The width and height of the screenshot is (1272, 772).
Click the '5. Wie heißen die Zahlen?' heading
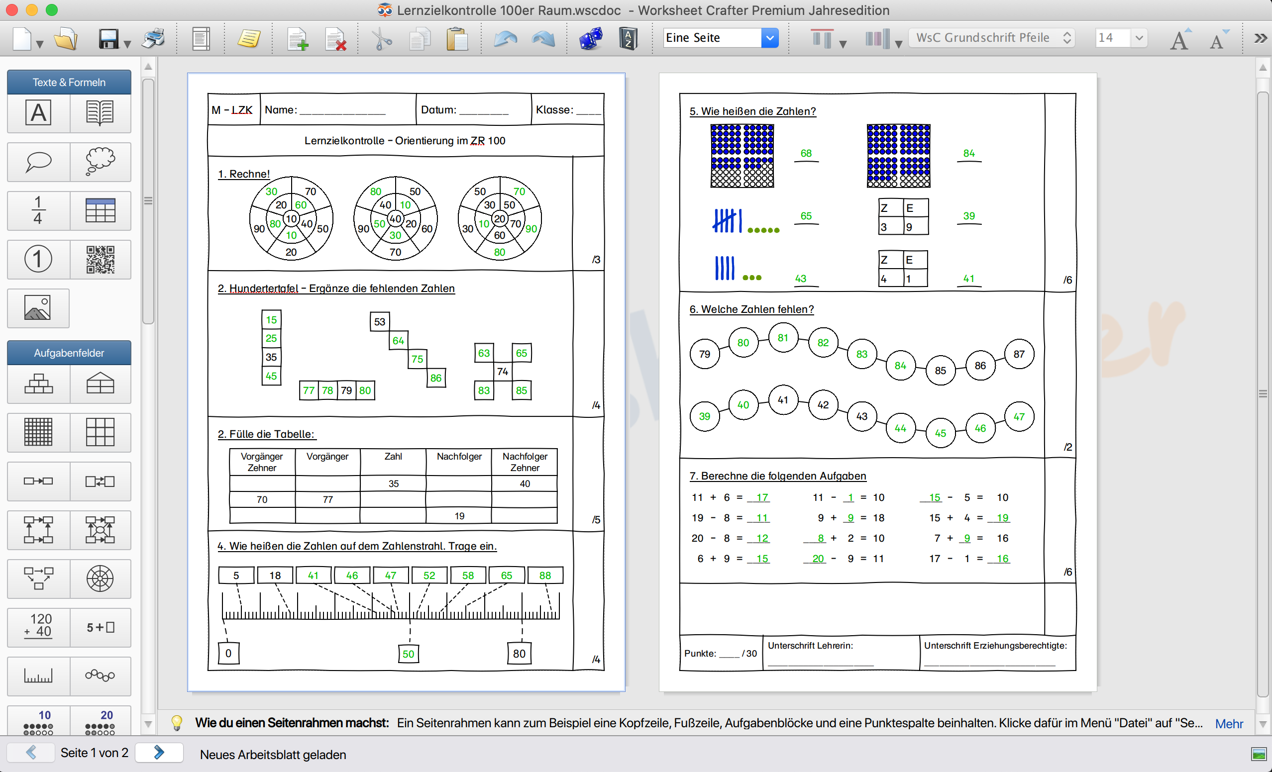click(752, 111)
